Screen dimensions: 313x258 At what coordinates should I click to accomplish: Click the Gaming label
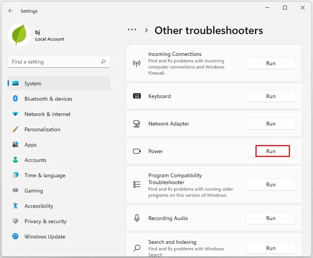34,191
